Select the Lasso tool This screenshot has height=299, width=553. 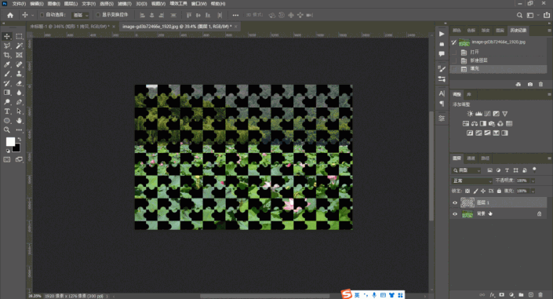(7, 46)
